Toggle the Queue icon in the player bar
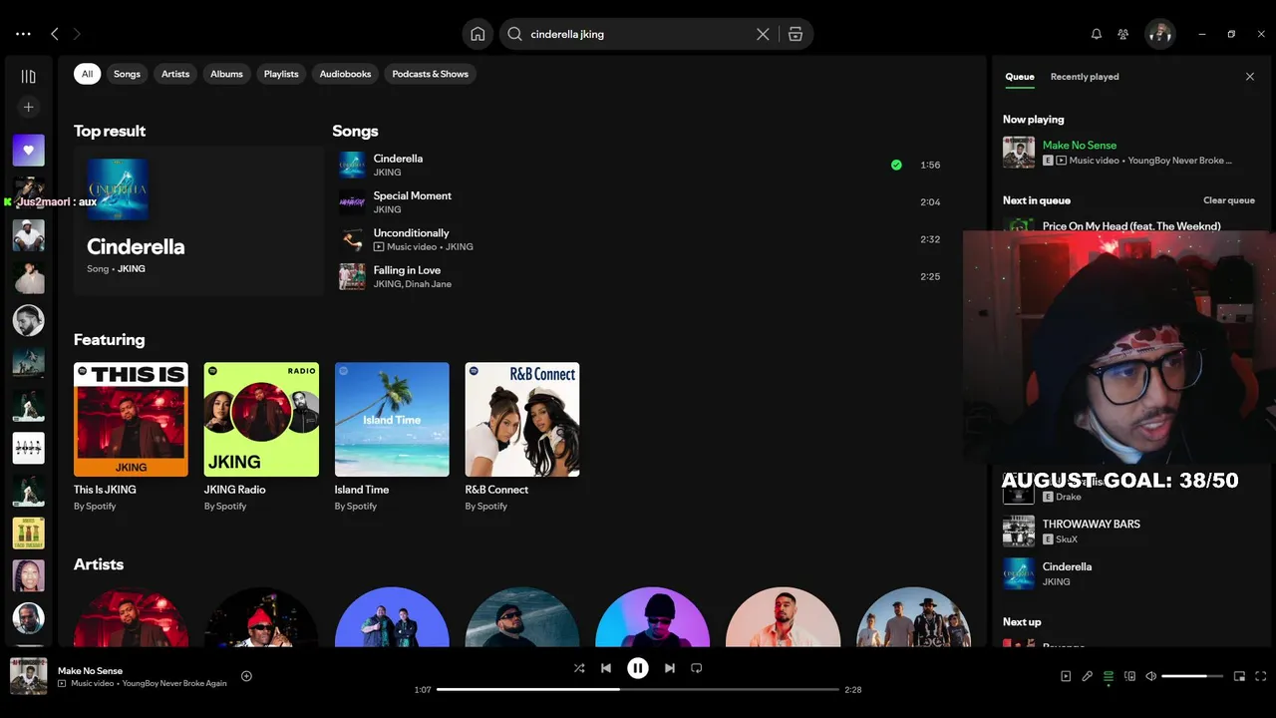Screen dimensions: 1276x718 coord(1109,677)
